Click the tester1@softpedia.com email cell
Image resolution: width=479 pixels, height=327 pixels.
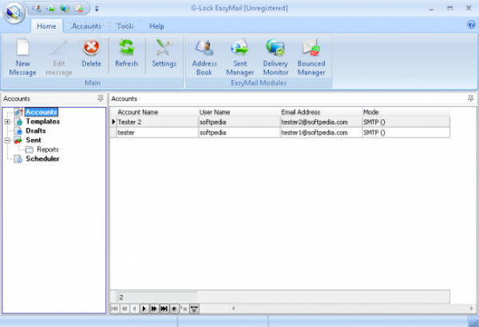[321, 133]
